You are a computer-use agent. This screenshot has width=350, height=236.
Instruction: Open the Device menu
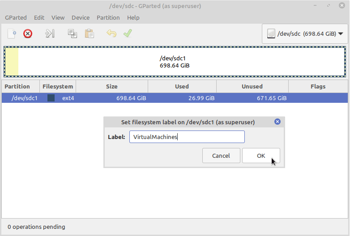pyautogui.click(x=81, y=17)
